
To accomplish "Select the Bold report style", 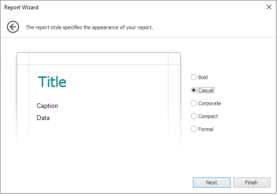I will pos(199,77).
